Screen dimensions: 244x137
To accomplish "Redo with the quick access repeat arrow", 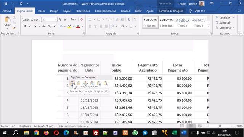I will (21, 3).
